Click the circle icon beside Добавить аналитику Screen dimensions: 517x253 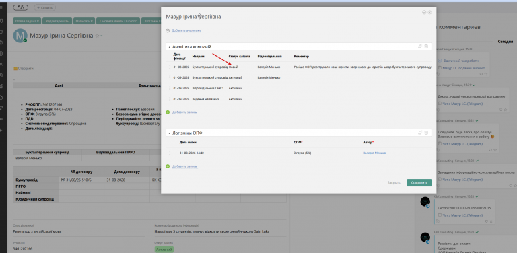point(168,31)
